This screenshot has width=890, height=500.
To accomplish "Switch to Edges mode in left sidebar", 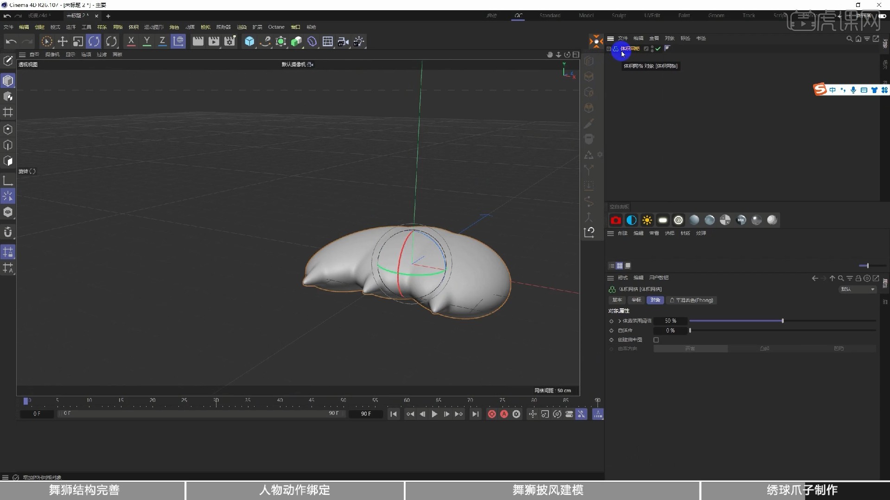I will coord(8,145).
